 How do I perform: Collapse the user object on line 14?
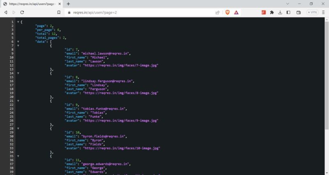[18, 73]
